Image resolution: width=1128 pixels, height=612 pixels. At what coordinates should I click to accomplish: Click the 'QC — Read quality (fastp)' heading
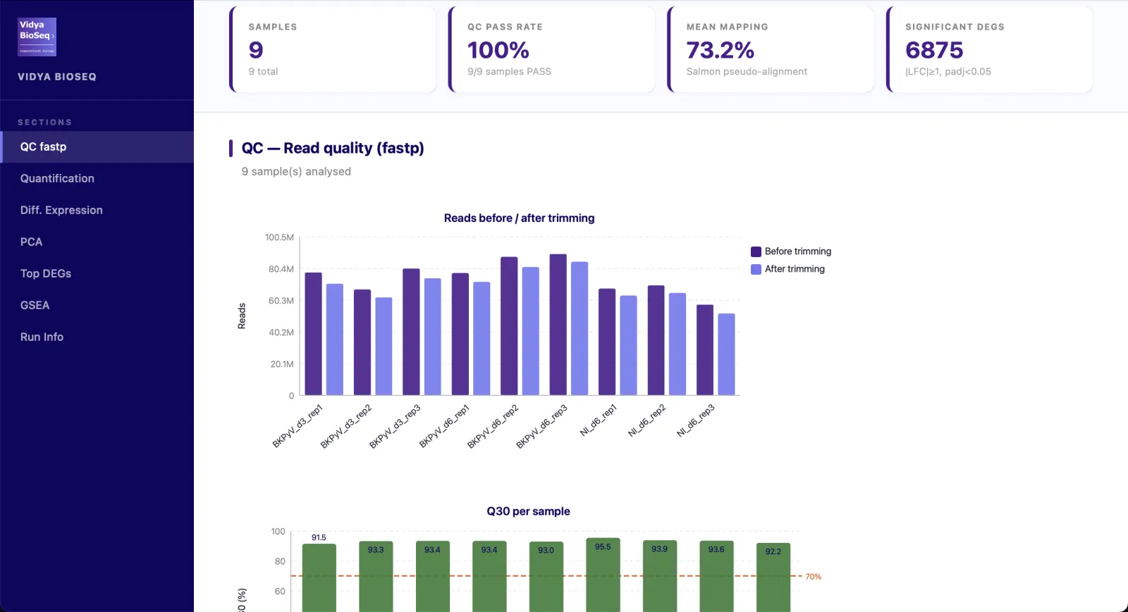333,148
